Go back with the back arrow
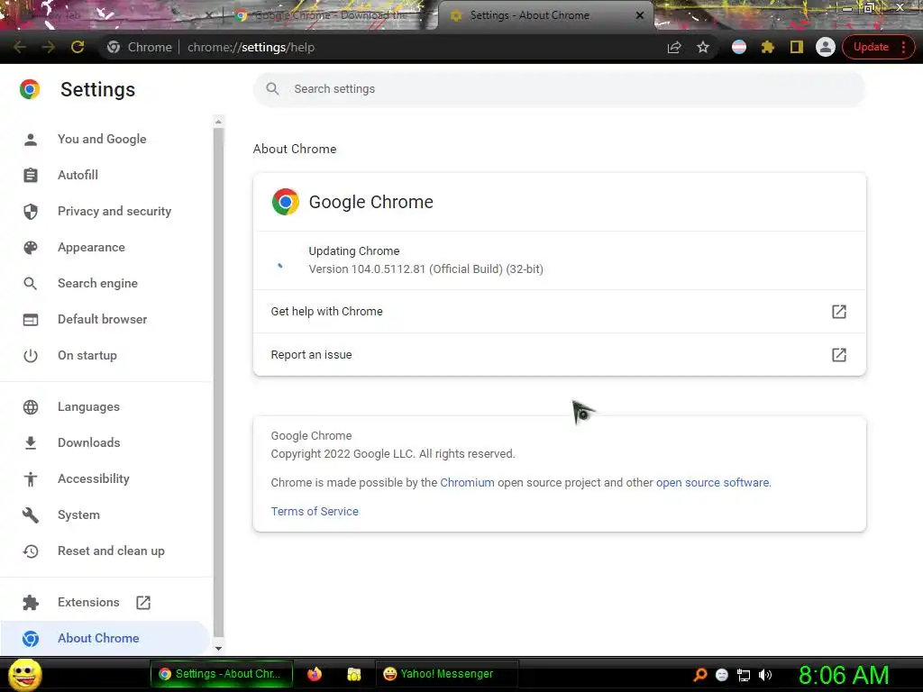This screenshot has height=692, width=923. point(20,47)
